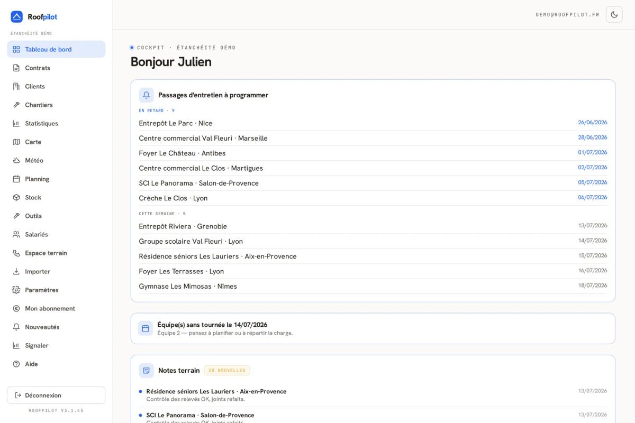Open the Entrepôt Le Parc · Nice entry
Viewport: 635px width, 423px height.
click(x=373, y=123)
